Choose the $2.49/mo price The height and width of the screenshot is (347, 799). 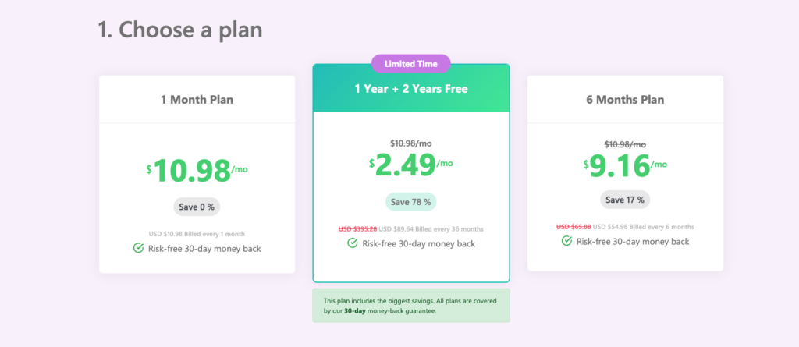click(x=411, y=164)
